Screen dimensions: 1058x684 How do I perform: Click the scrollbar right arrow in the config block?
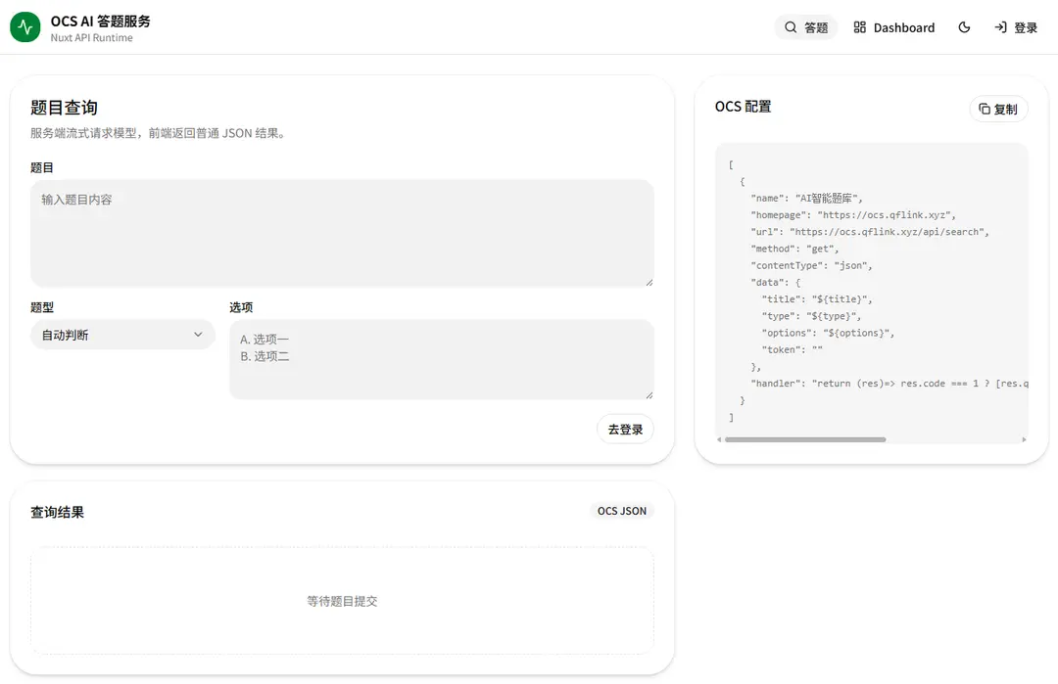(1024, 439)
